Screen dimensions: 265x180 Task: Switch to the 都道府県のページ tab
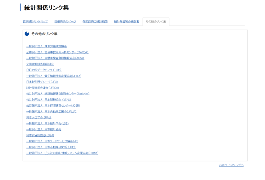click(65, 22)
